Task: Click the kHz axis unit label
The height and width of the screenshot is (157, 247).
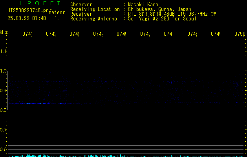Action: 4,32
